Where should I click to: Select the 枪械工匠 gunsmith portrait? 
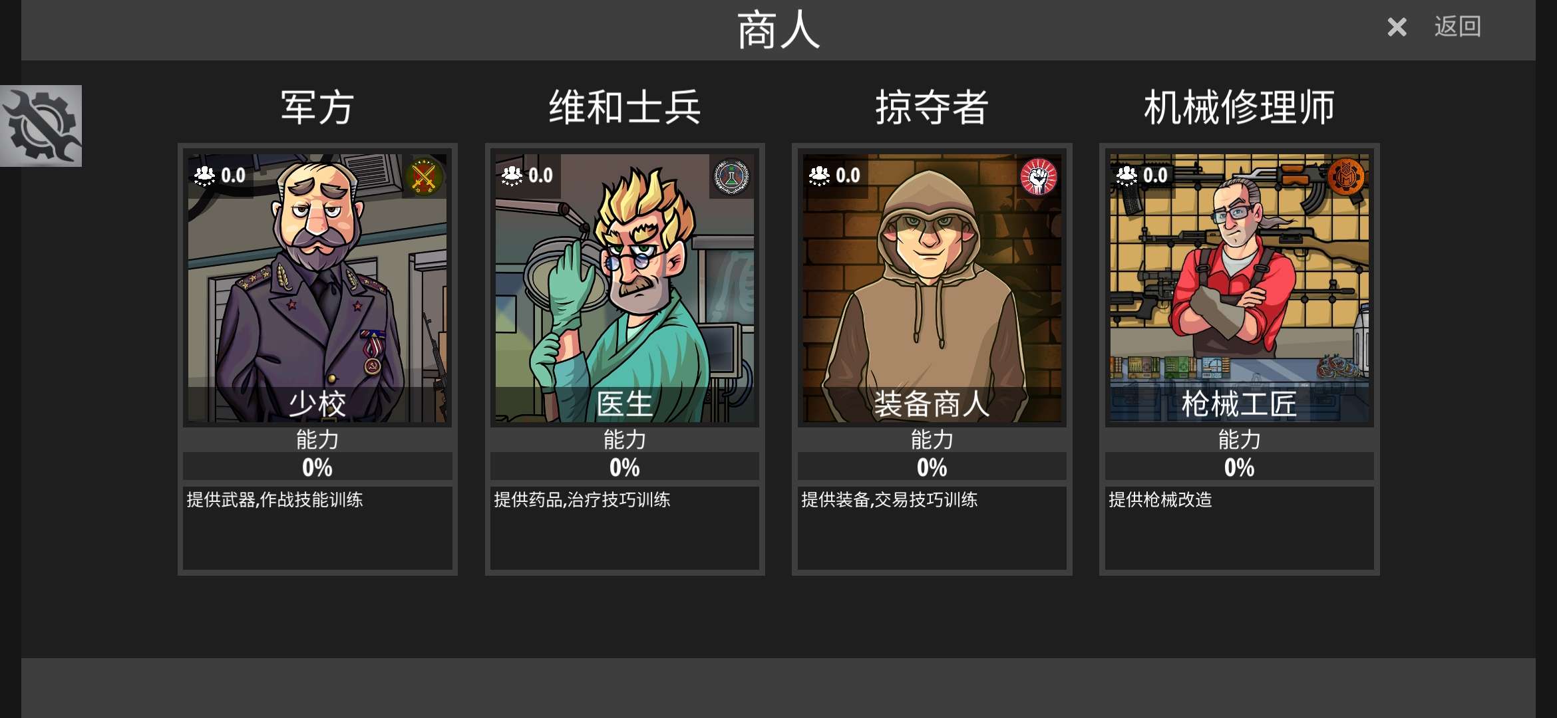click(x=1240, y=288)
